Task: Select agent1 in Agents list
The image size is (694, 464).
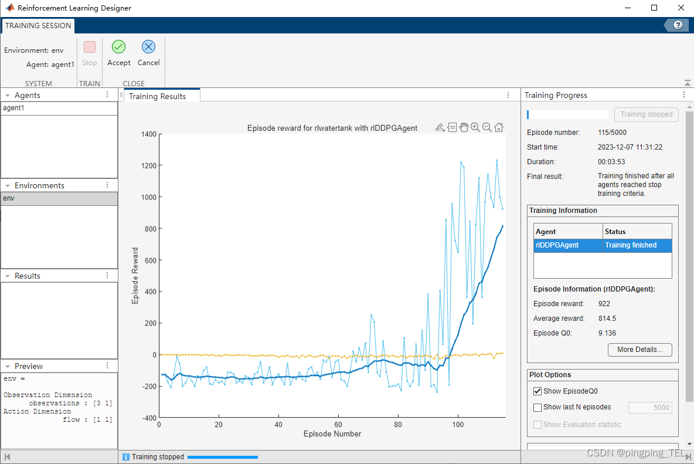Action: pos(59,108)
